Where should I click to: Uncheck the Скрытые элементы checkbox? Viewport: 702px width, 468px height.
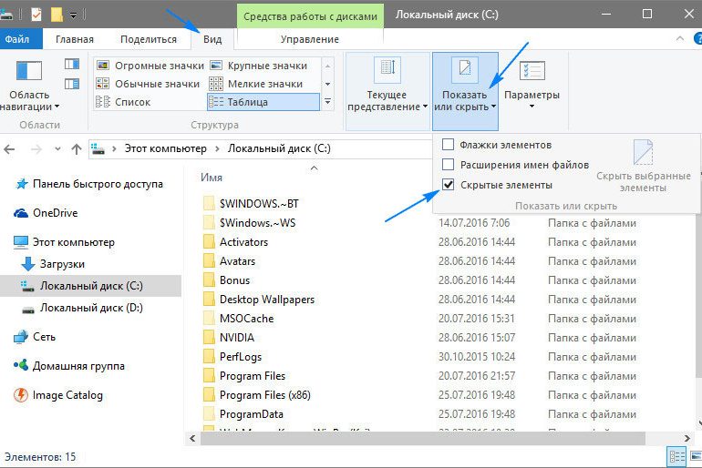448,185
